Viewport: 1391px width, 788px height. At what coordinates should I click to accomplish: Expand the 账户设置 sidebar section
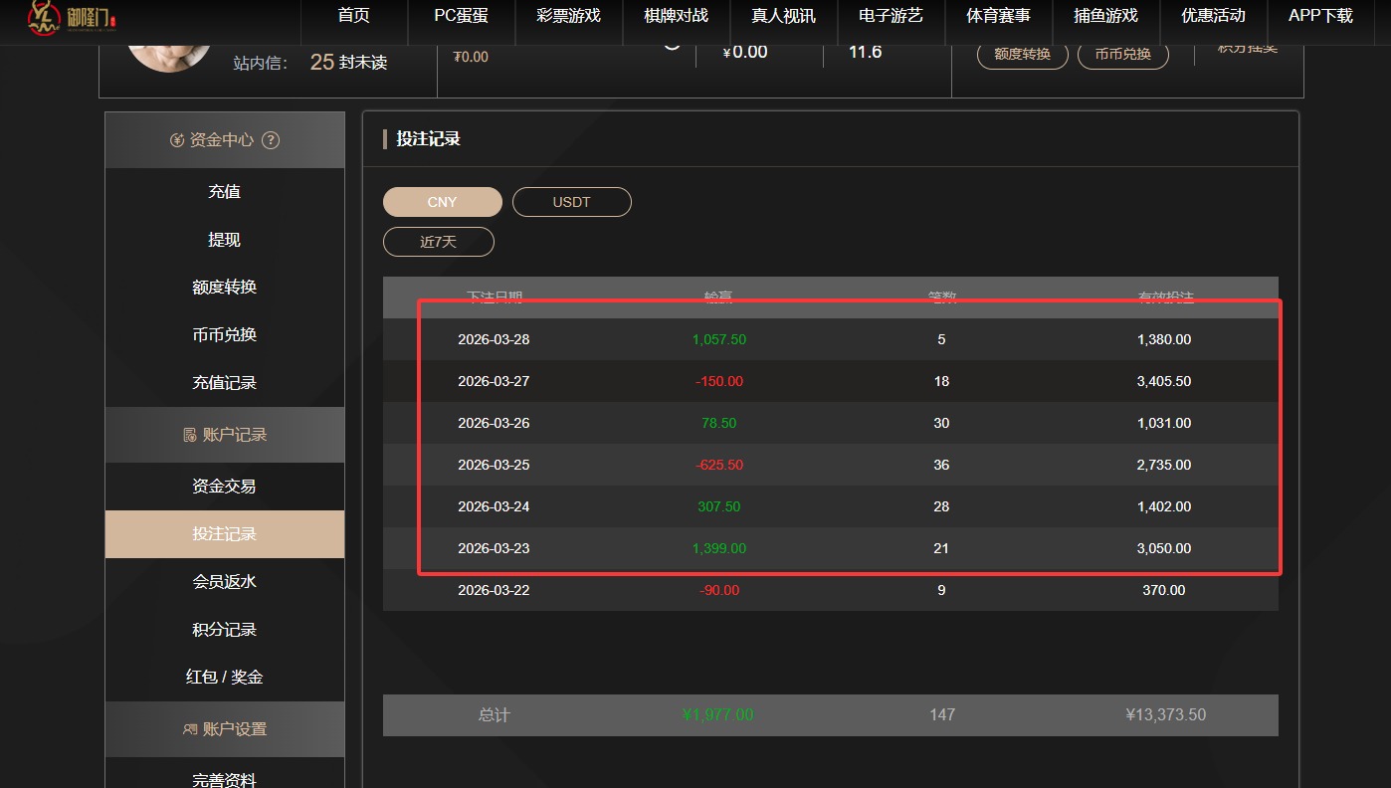[x=224, y=727]
